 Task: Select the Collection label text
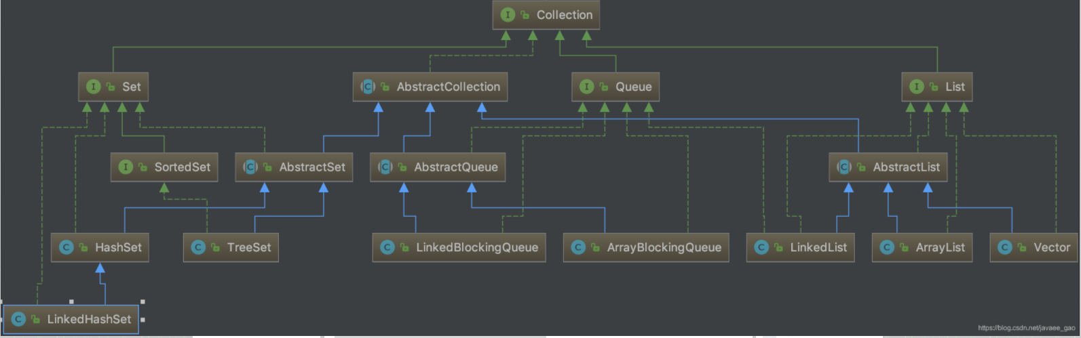[x=565, y=15]
